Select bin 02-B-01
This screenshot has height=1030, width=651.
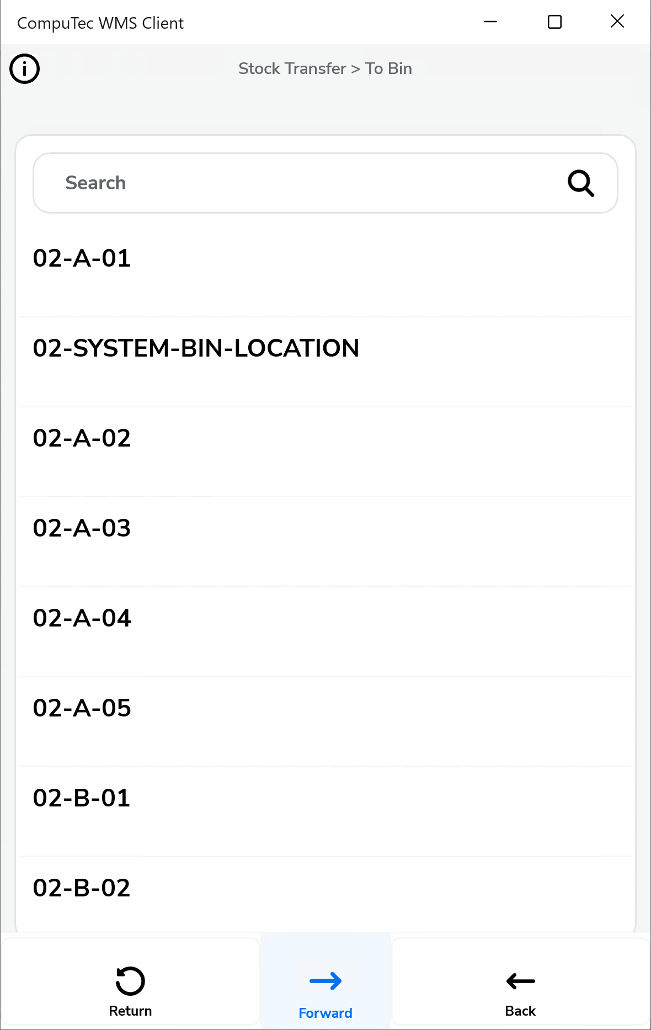point(82,798)
